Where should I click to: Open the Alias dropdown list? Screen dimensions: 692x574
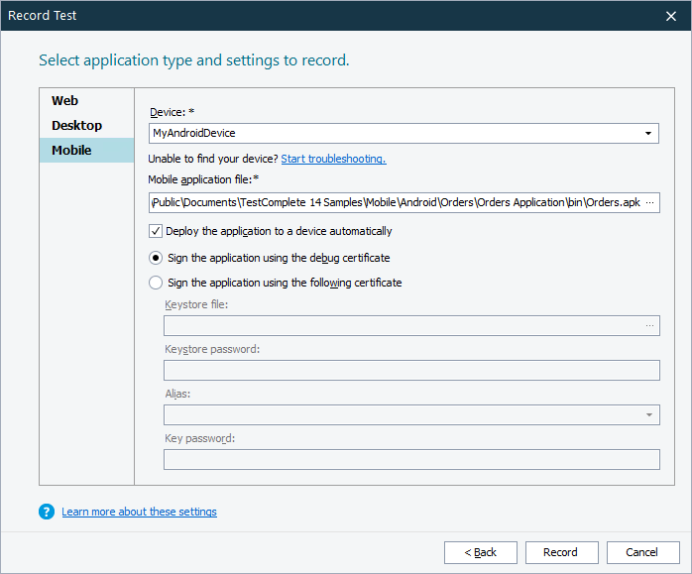[648, 415]
